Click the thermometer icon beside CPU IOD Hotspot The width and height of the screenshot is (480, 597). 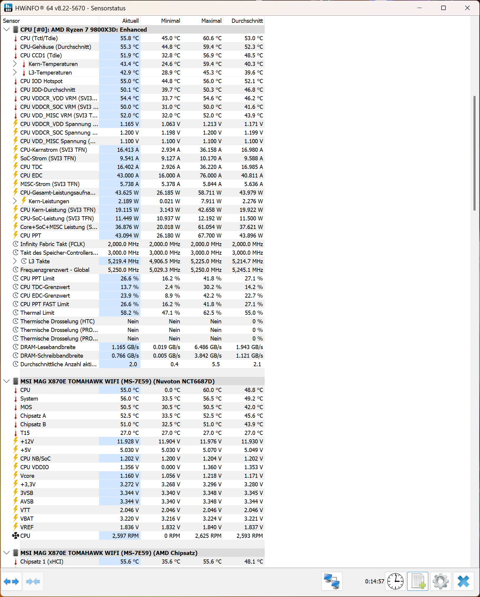tap(16, 81)
